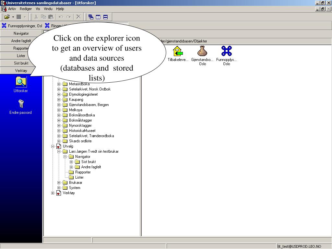Select Melkoya in the tree

pyautogui.click(x=76, y=110)
